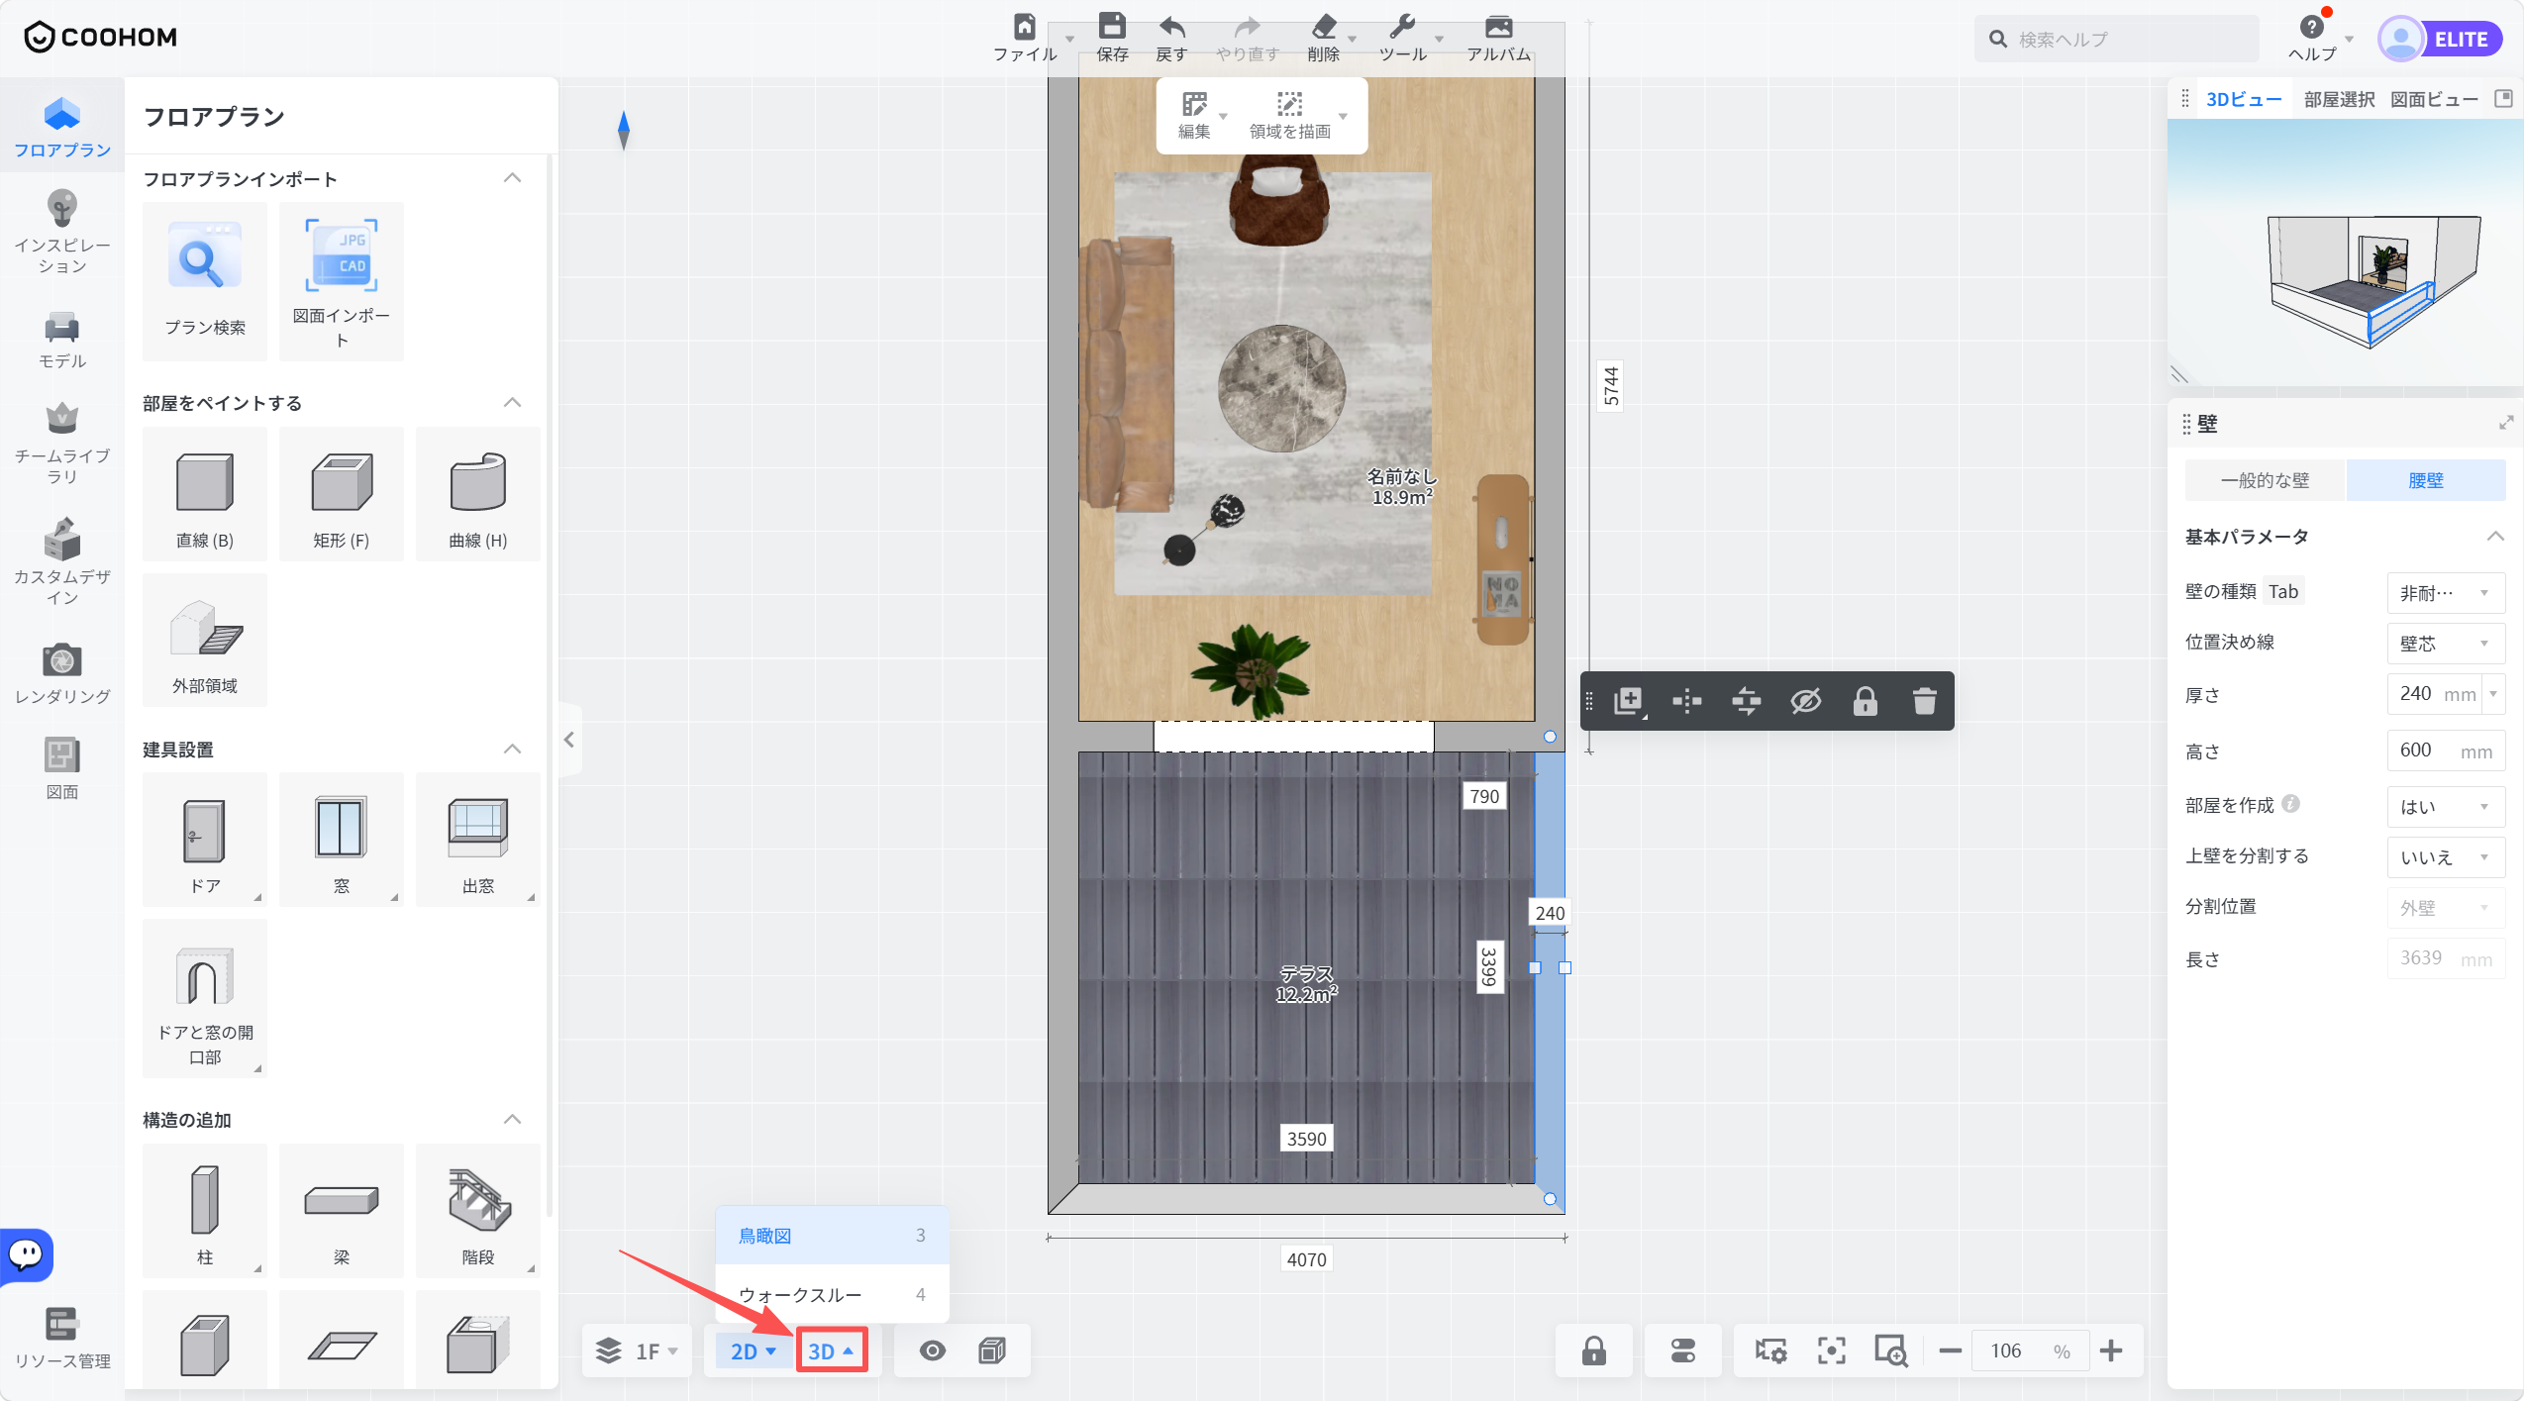Click the プラン検索 button
The width and height of the screenshot is (2524, 1401).
pos(205,281)
